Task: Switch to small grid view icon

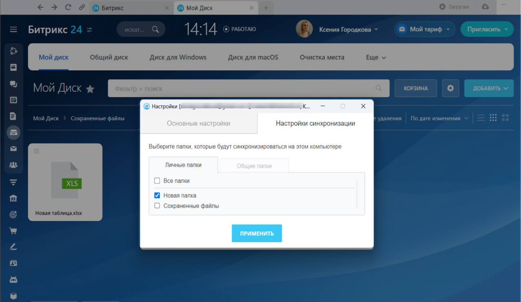Action: click(493, 118)
